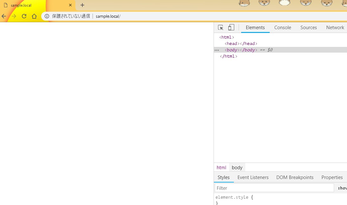
Task: Click the site info icon in address bar
Action: [47, 16]
